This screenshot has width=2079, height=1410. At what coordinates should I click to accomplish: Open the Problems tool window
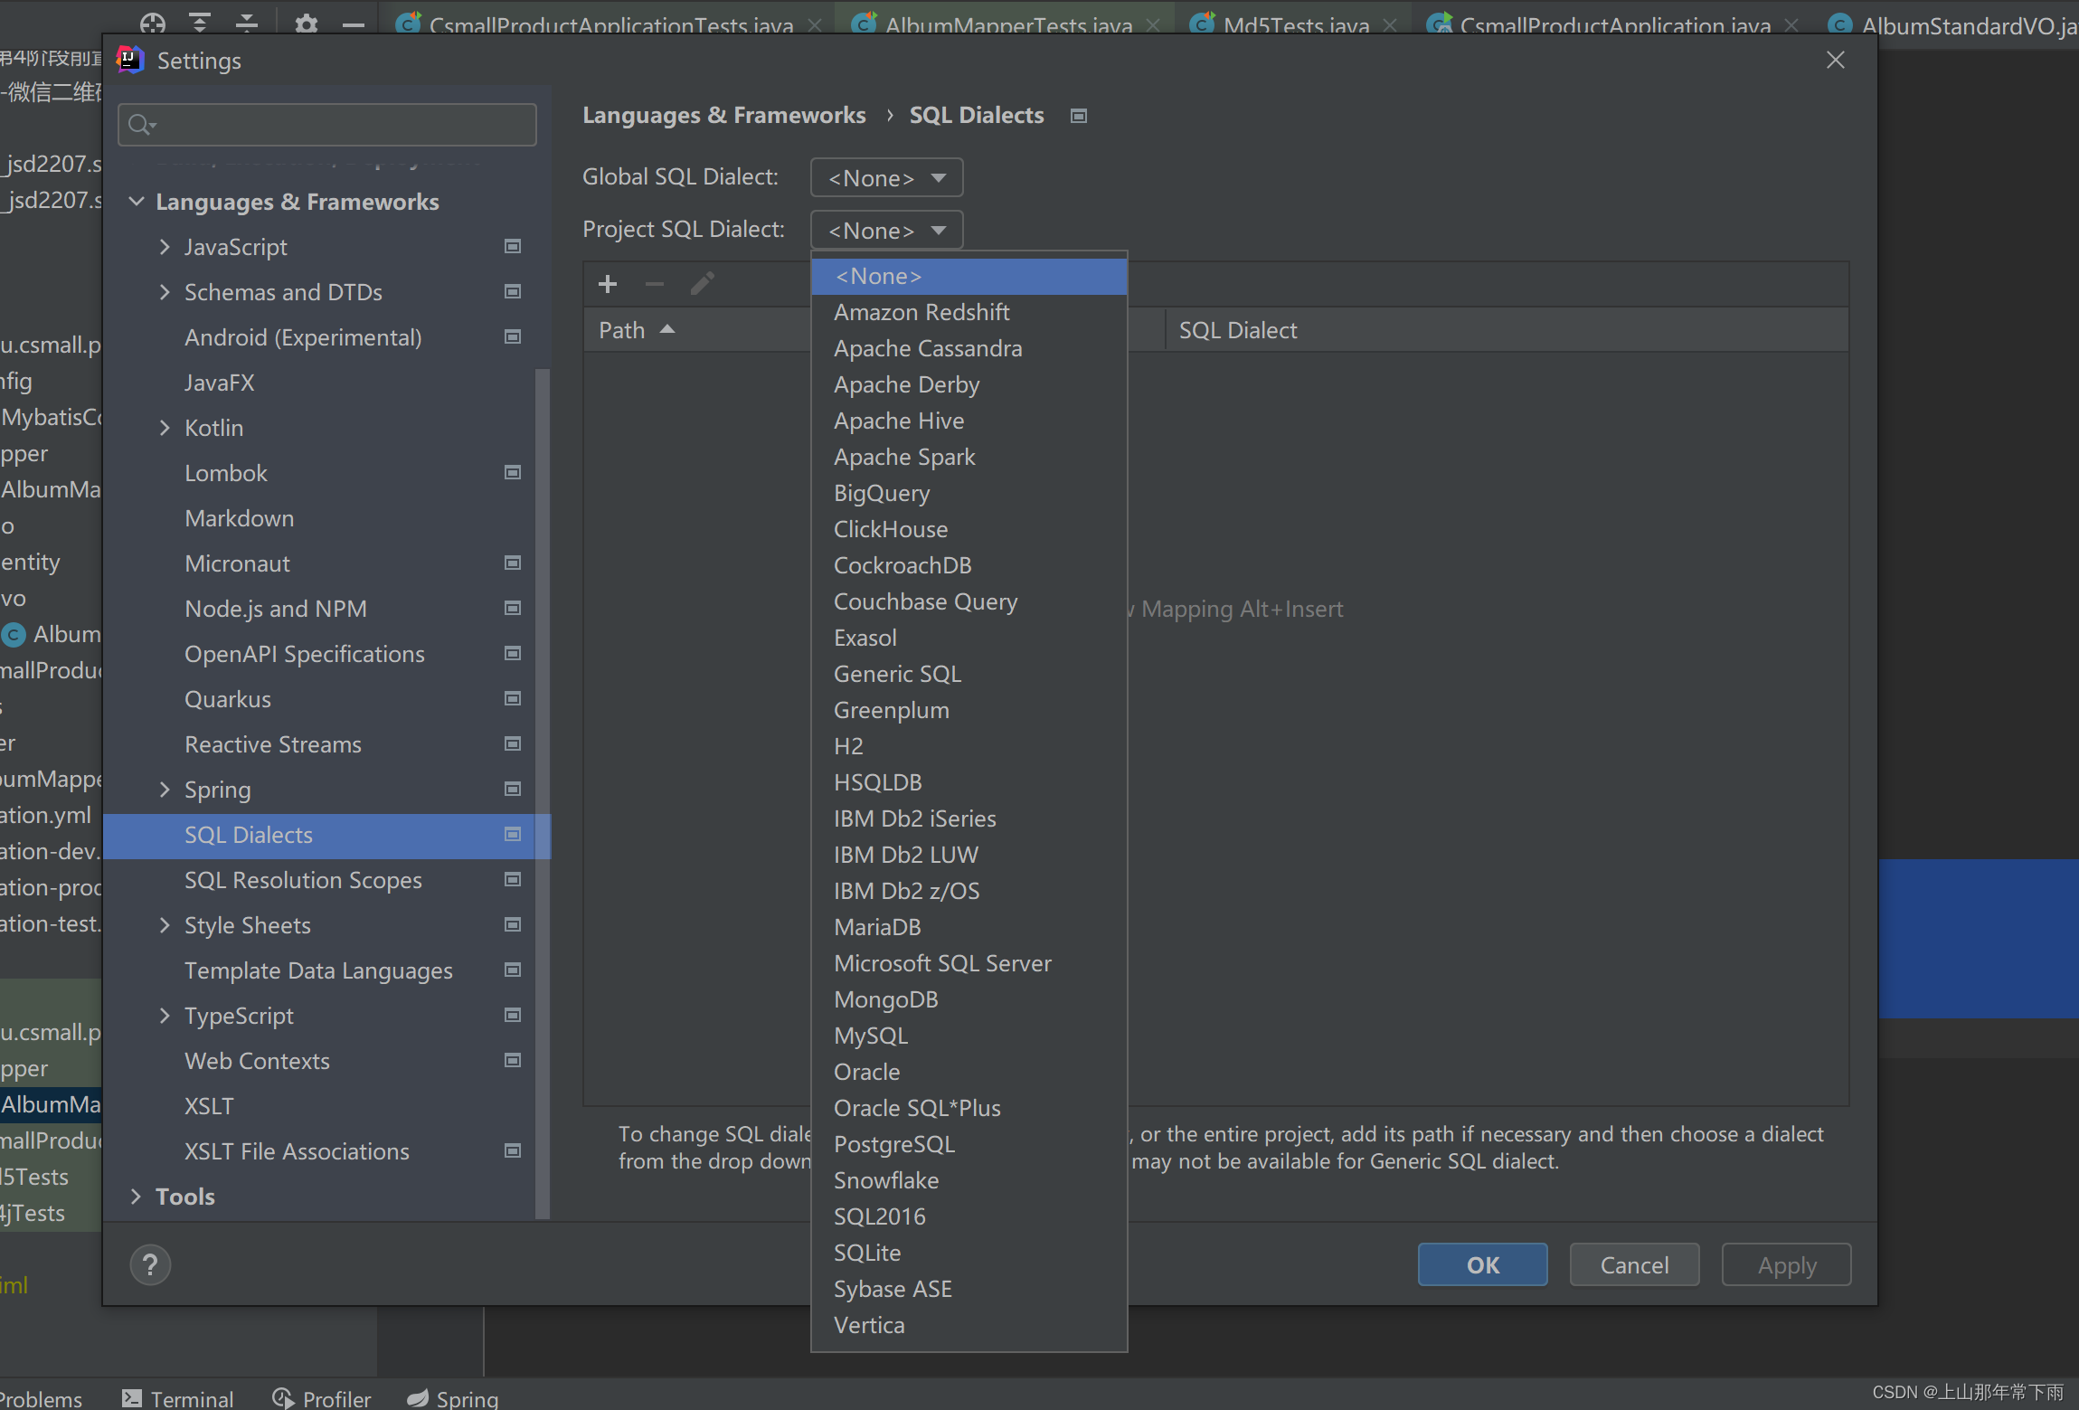pos(43,1397)
